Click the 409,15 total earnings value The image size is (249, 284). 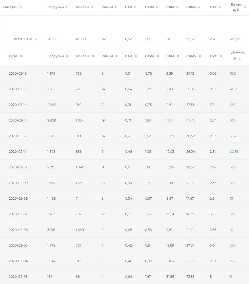pos(235,39)
